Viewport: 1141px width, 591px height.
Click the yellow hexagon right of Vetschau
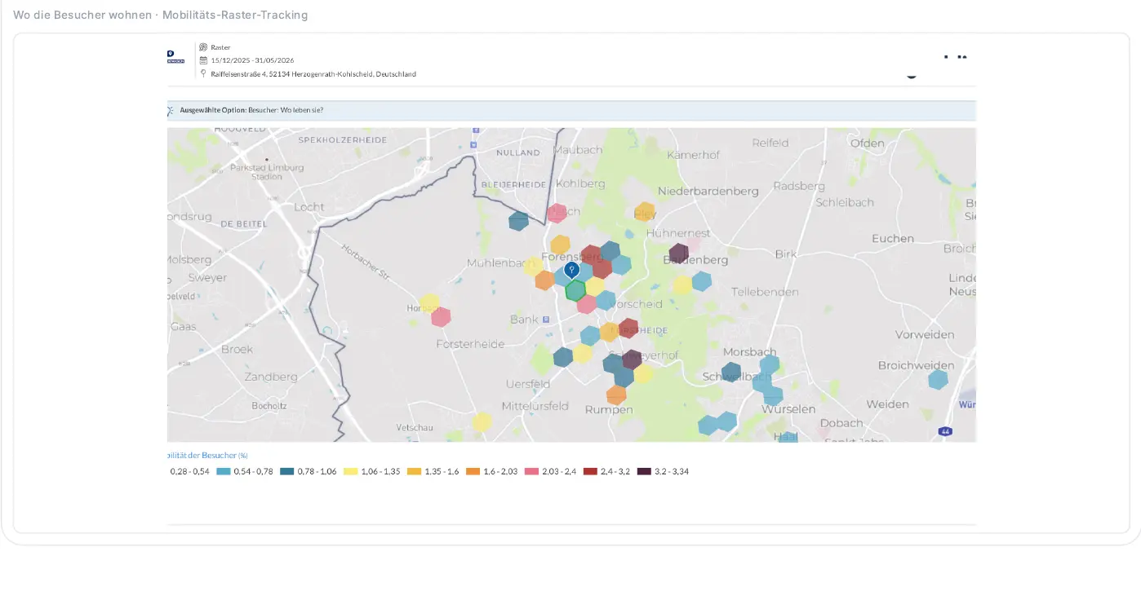click(x=482, y=422)
